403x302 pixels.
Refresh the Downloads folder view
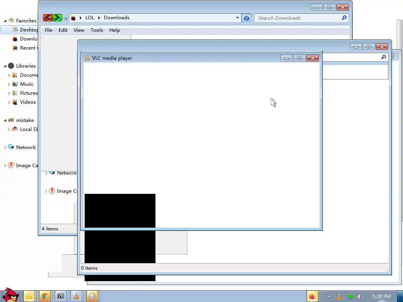246,18
